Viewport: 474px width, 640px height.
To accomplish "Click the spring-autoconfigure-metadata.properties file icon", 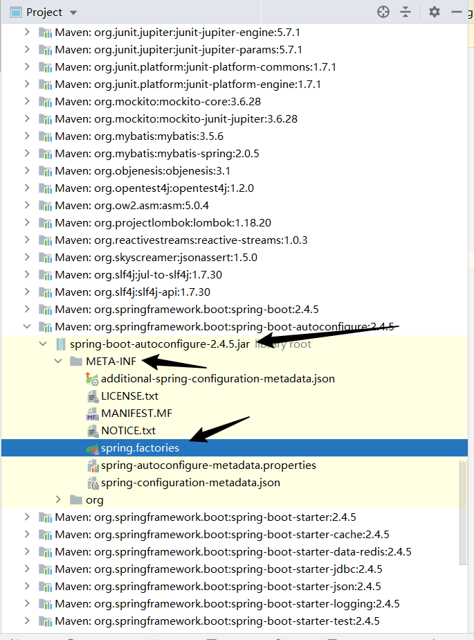I will coord(93,465).
